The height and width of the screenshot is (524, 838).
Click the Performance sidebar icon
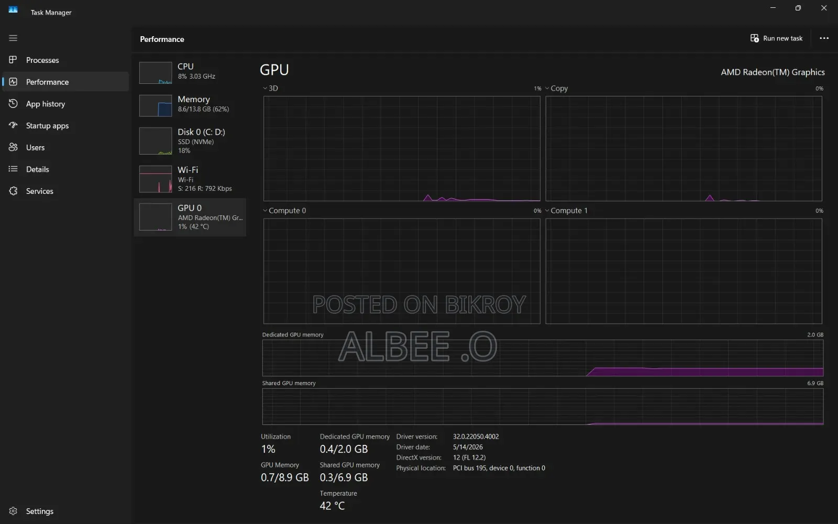[13, 82]
